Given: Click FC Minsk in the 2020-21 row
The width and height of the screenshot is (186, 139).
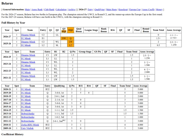Looking at the screenshot, I should (x=26, y=89).
